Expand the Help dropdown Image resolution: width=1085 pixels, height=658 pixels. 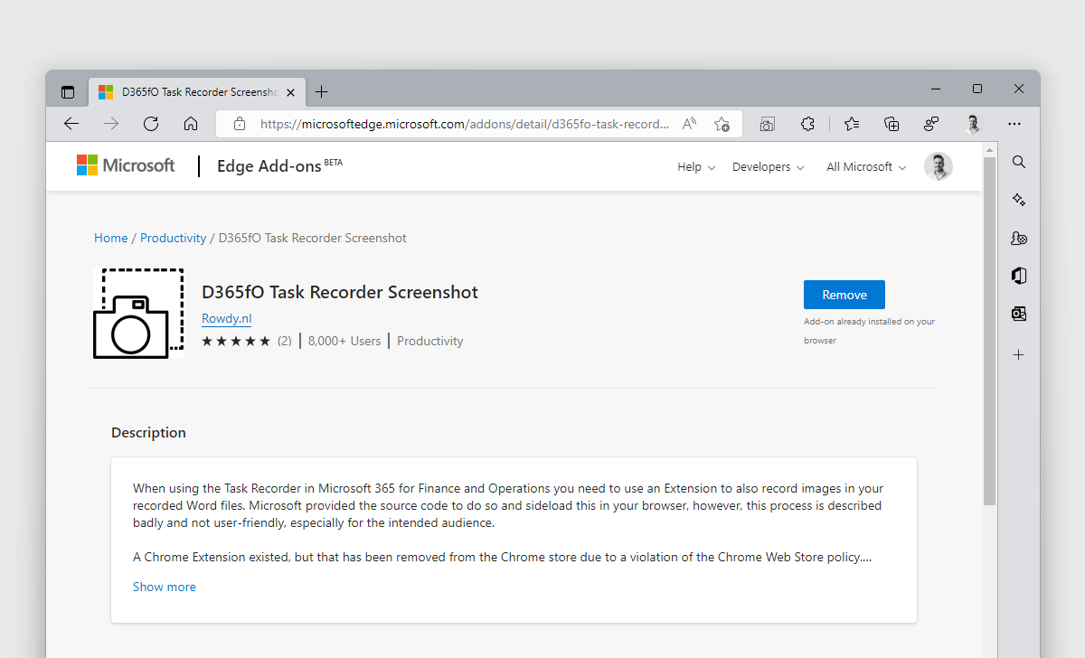[696, 167]
